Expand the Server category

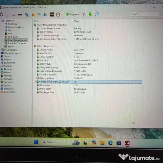coord(6,56)
